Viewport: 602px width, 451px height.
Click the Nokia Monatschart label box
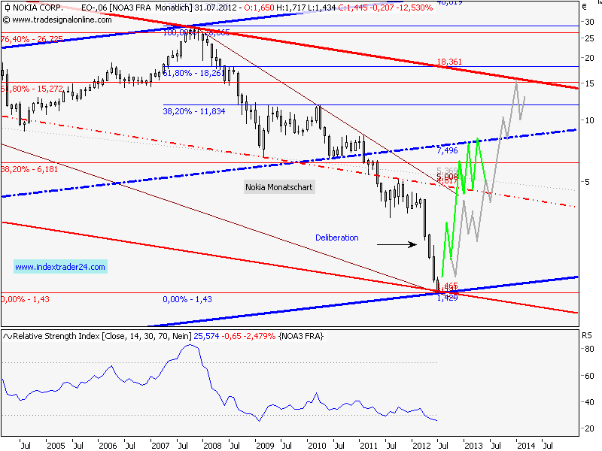(x=279, y=187)
